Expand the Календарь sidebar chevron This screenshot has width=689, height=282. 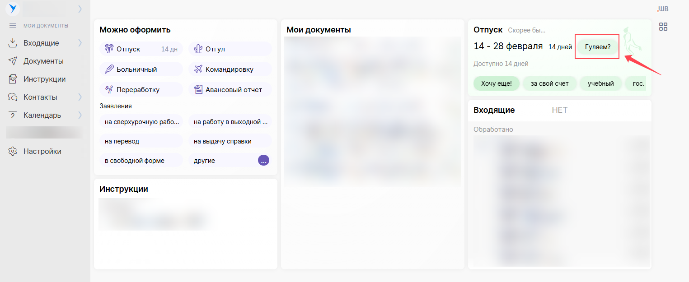point(80,115)
